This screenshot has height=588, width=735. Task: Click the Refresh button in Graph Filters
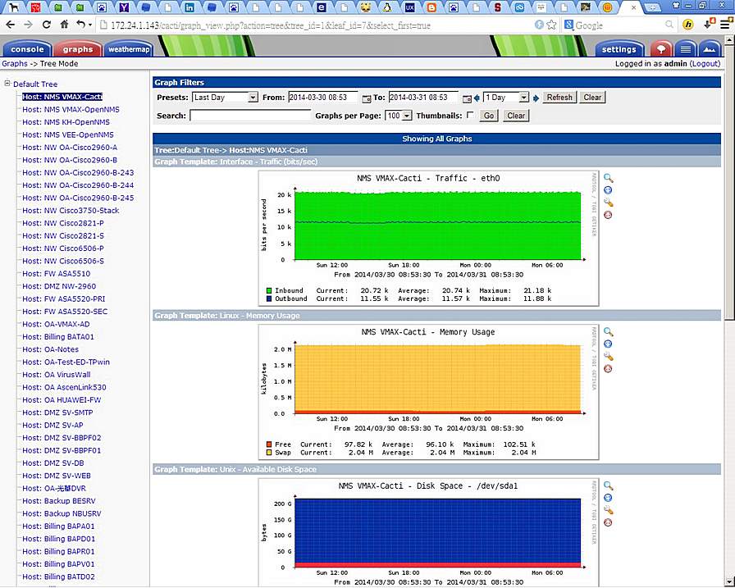pyautogui.click(x=559, y=98)
